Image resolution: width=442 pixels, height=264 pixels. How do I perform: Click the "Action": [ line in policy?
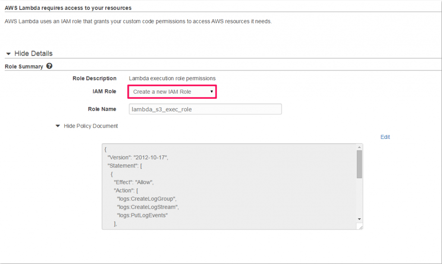pos(126,191)
